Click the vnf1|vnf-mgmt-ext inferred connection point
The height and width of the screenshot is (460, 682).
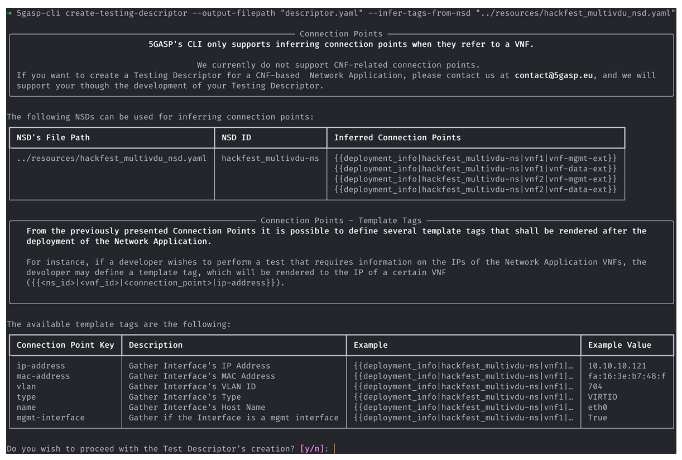point(476,159)
